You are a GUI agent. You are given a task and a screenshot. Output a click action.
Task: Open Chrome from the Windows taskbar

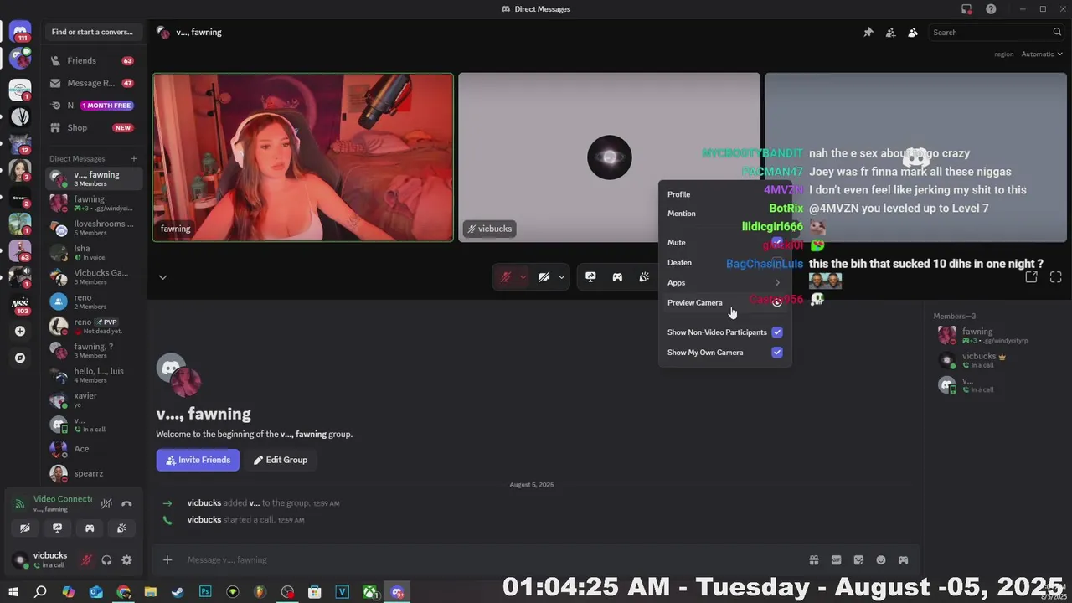point(123,592)
